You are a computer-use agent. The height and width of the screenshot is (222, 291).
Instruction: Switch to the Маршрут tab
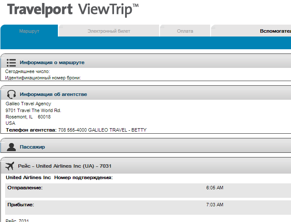[x=29, y=31]
